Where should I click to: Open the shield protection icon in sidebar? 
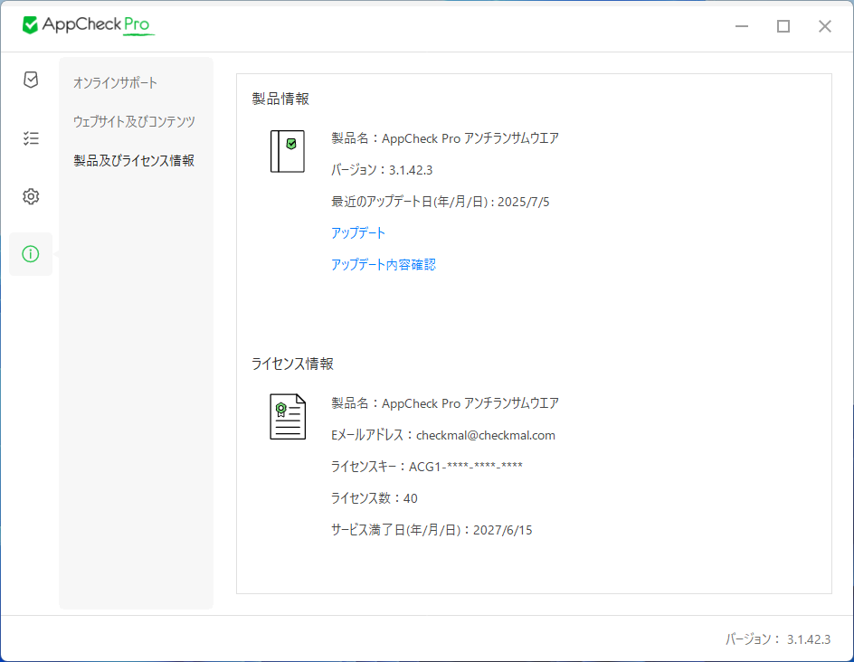[30, 80]
